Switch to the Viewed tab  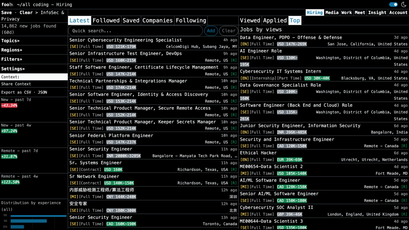tap(250, 20)
